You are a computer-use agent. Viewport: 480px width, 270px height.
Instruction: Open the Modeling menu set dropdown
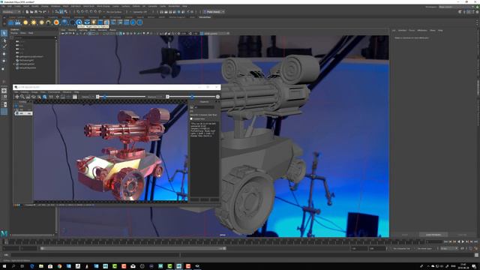pyautogui.click(x=11, y=12)
